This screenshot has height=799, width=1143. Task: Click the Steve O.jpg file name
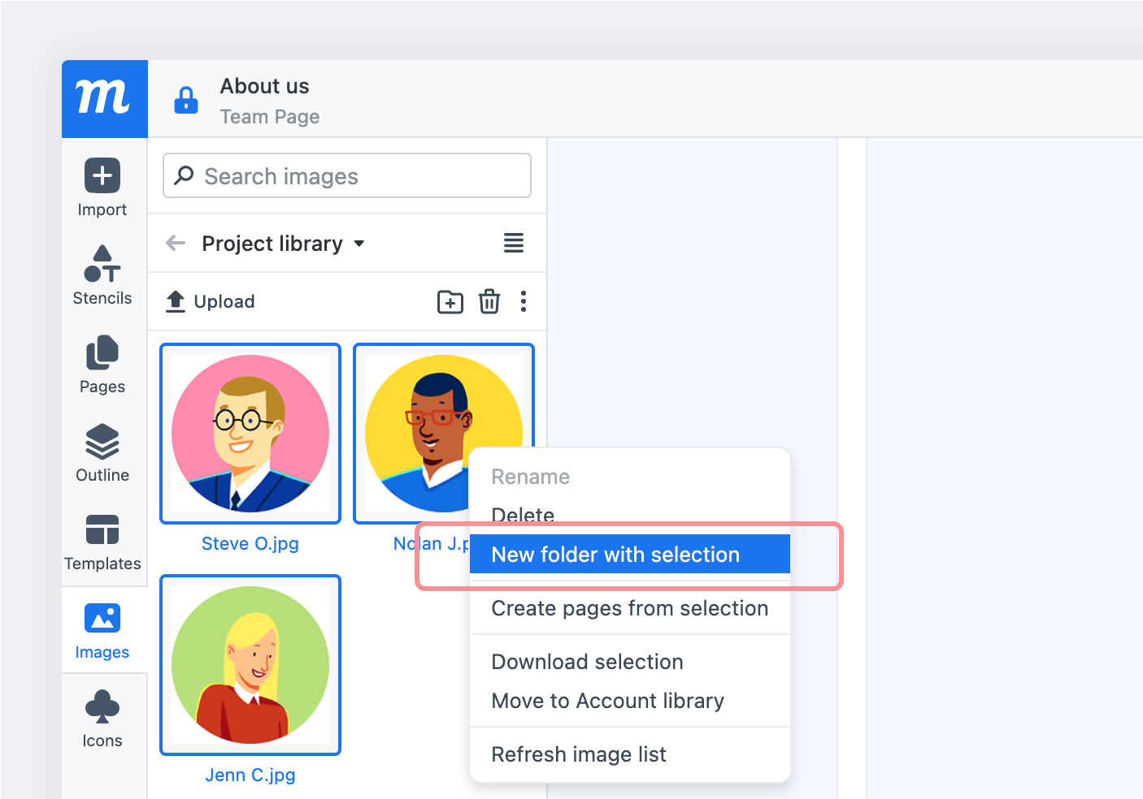[x=250, y=543]
